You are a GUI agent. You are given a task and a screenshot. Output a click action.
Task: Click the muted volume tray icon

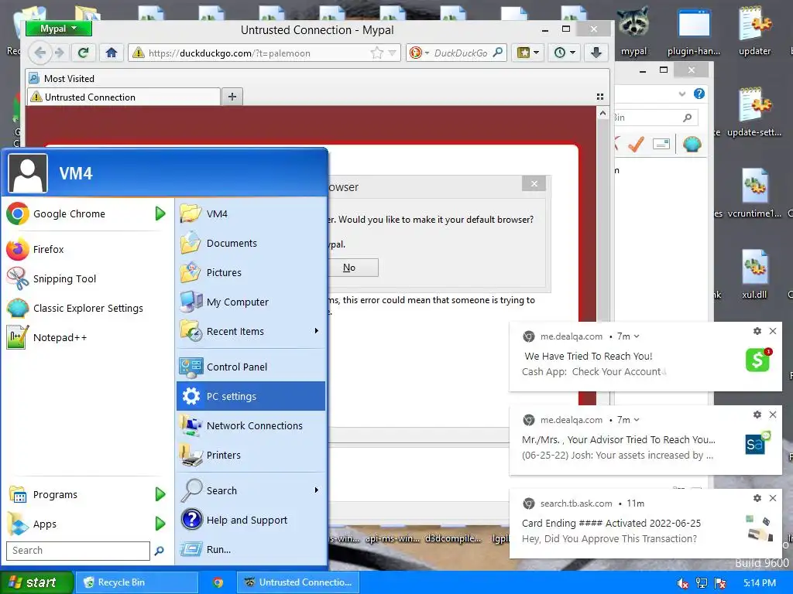click(x=682, y=583)
